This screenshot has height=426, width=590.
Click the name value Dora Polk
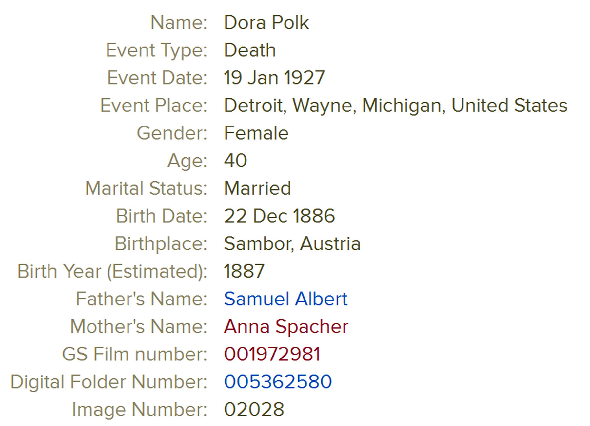[266, 23]
